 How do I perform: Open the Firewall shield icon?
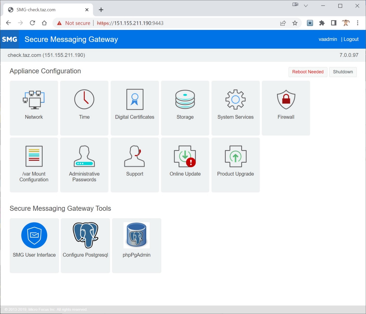(286, 99)
